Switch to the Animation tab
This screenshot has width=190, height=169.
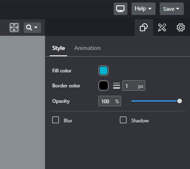pyautogui.click(x=88, y=48)
